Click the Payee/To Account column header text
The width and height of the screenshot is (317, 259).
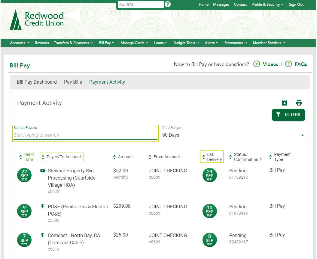pyautogui.click(x=64, y=157)
